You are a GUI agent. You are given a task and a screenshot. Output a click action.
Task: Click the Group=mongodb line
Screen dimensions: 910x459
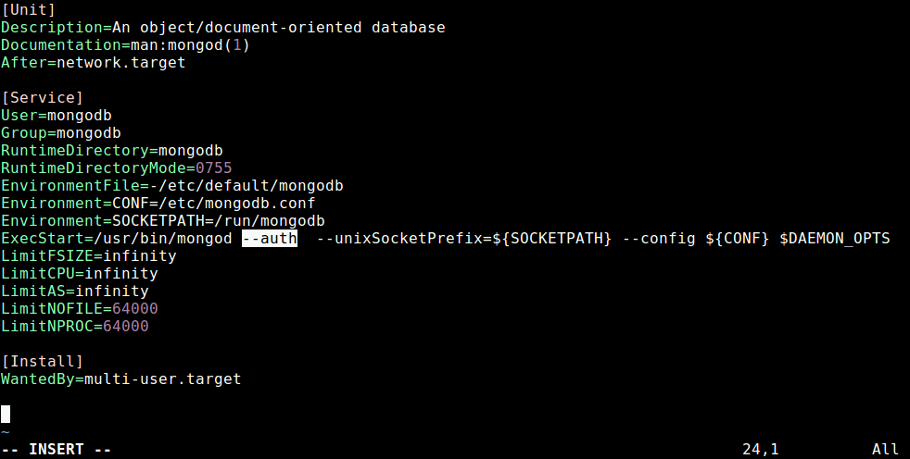click(61, 132)
